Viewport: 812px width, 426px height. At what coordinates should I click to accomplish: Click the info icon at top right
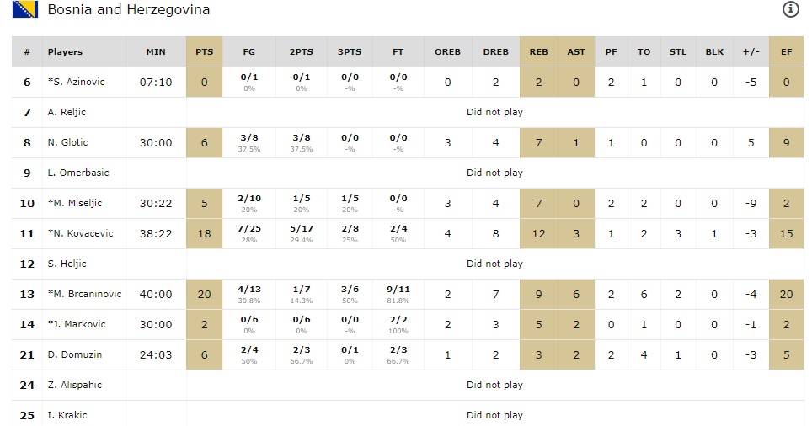tap(790, 10)
